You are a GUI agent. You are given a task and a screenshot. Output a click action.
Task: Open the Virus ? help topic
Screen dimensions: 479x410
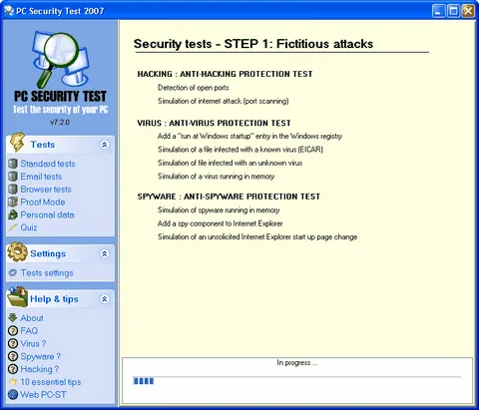point(33,343)
